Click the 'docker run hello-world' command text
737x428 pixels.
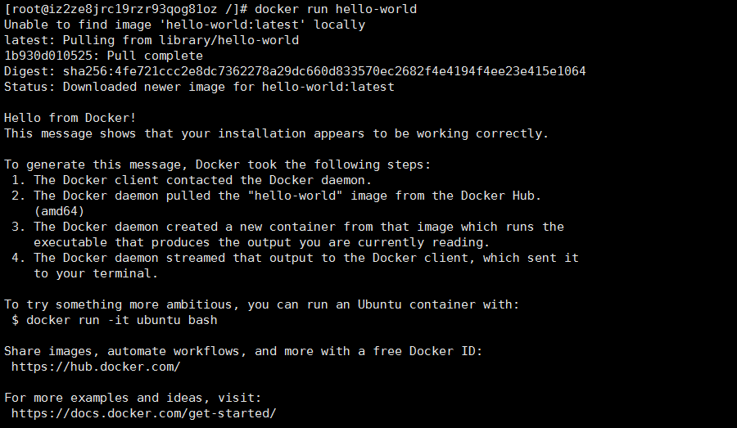(336, 9)
